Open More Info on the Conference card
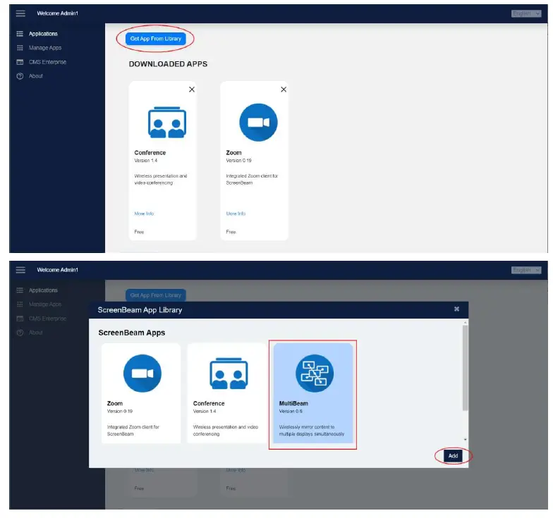 pos(144,214)
